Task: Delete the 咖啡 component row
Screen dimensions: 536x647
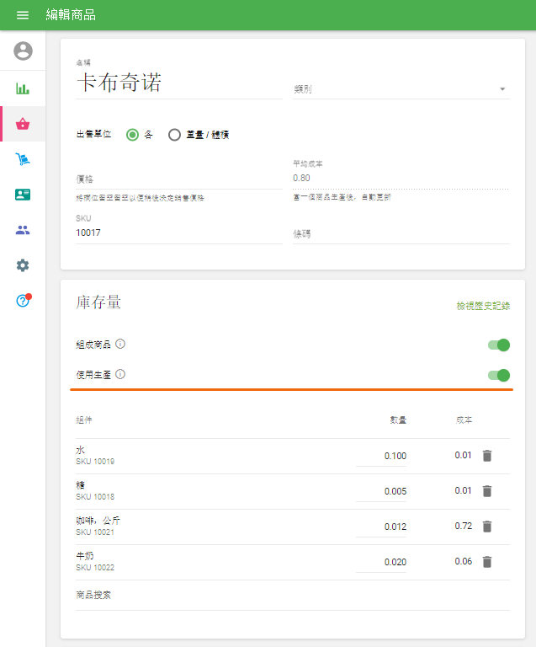Action: coord(487,527)
